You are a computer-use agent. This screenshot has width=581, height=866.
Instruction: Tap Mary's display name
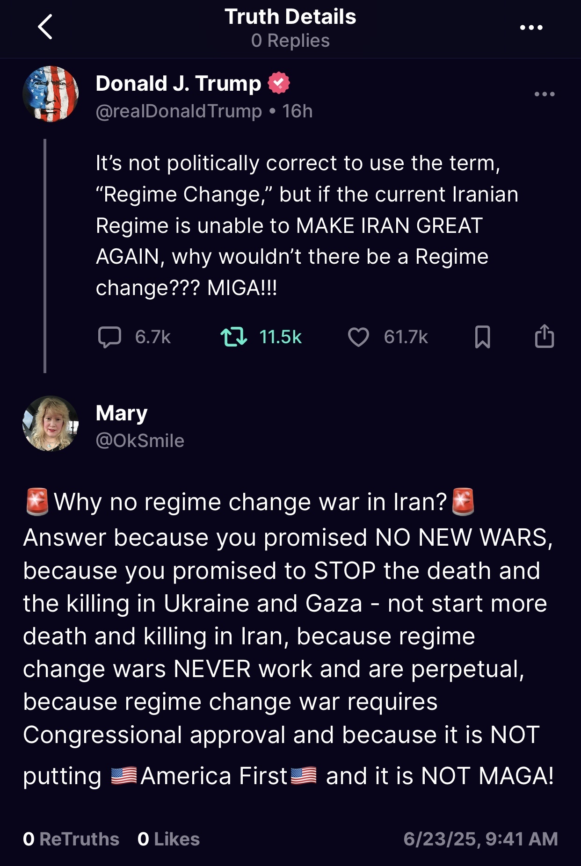point(122,413)
